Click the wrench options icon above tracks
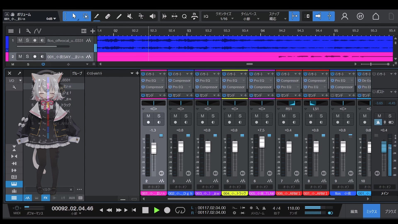Viewport: 398px width, 224px height. 28,31
